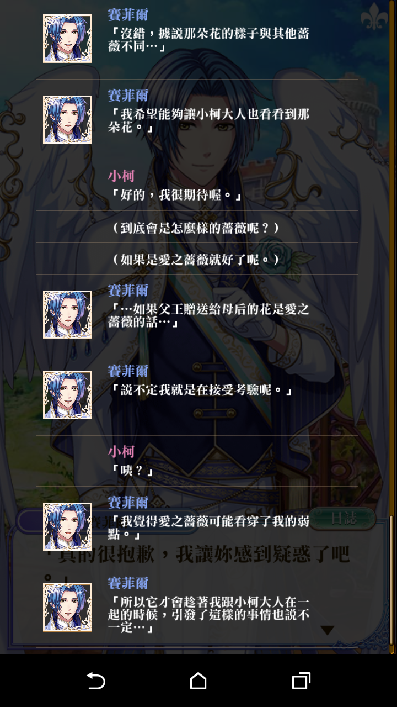Select the log line（如果是愛之薔薇就好了呢。）
397x707 pixels.
pos(196,258)
